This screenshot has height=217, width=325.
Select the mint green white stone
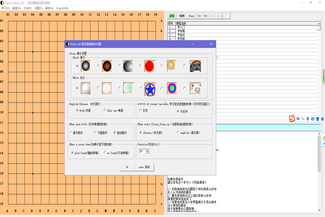click(128, 88)
